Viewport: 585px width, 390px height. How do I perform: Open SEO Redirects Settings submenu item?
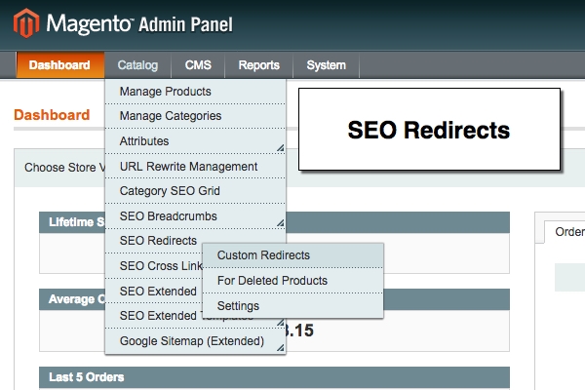292,305
